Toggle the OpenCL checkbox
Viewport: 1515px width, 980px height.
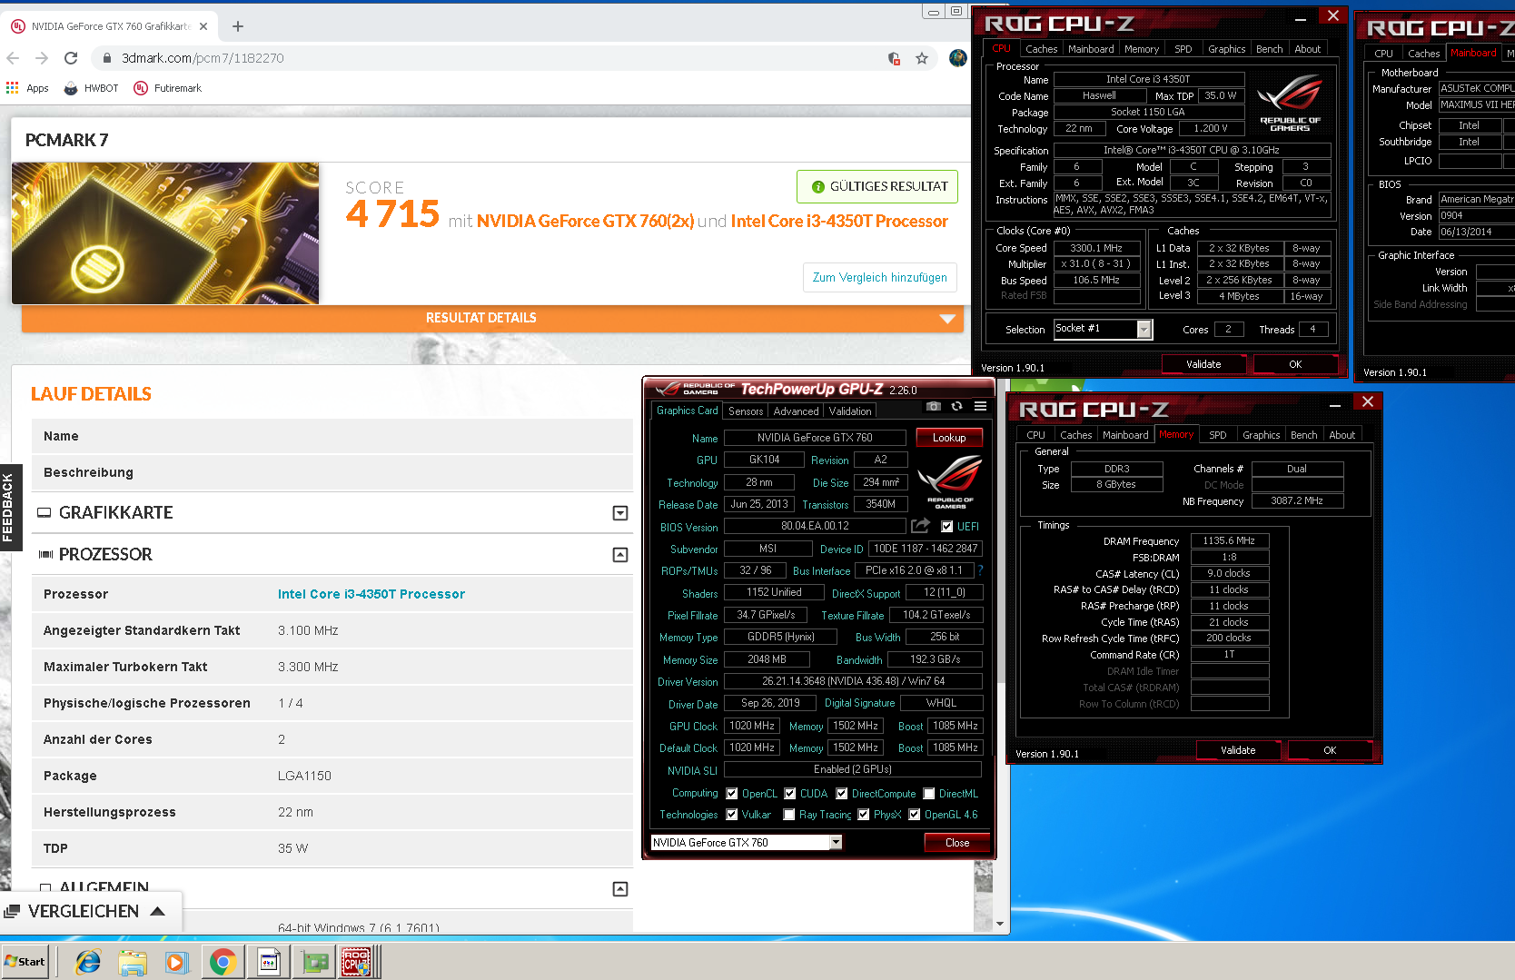coord(732,794)
